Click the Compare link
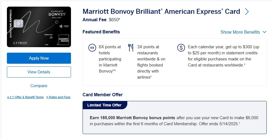The width and height of the screenshot is (272, 139). (x=39, y=86)
